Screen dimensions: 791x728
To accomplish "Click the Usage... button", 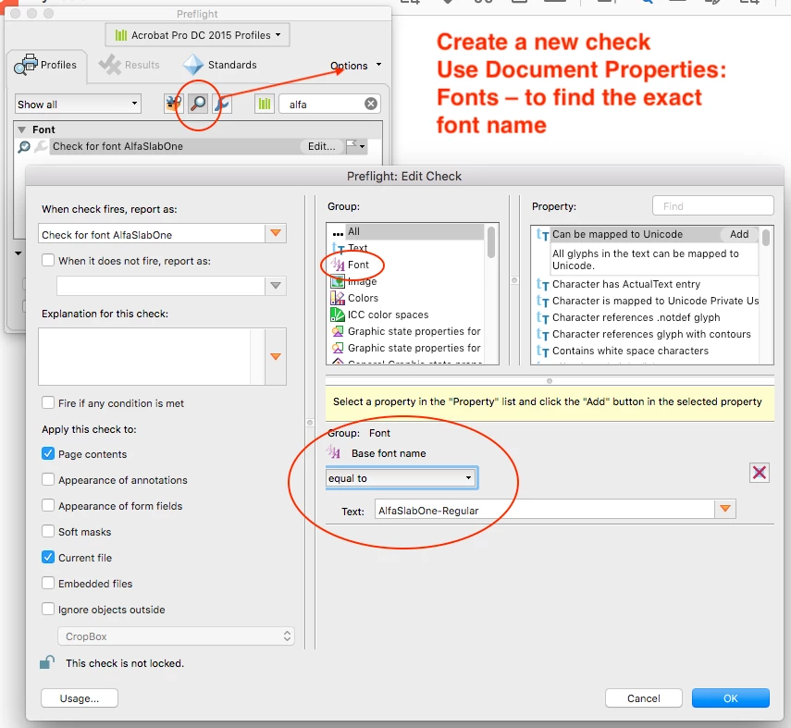I will click(80, 698).
